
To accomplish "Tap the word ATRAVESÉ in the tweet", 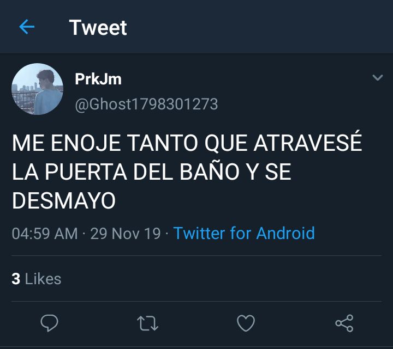I will (308, 142).
